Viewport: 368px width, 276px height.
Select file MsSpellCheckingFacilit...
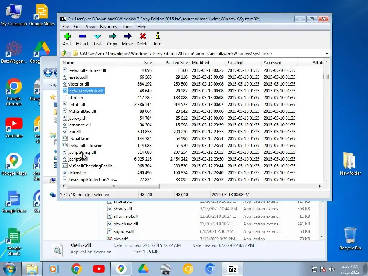92,166
